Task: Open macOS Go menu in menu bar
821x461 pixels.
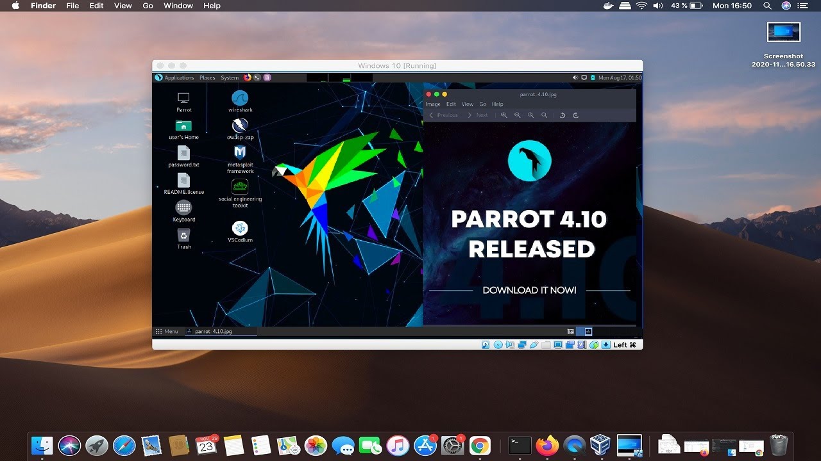Action: pyautogui.click(x=148, y=6)
